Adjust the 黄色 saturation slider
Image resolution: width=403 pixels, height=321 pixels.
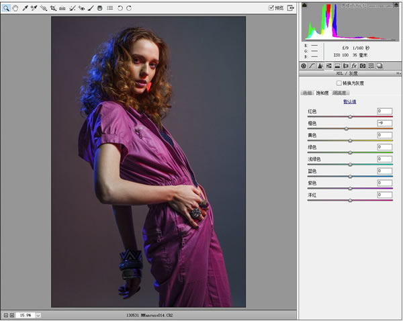pyautogui.click(x=350, y=140)
